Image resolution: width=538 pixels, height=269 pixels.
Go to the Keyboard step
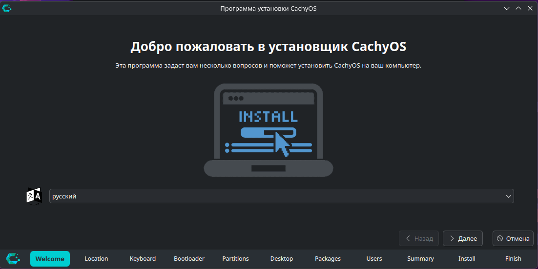tap(143, 259)
